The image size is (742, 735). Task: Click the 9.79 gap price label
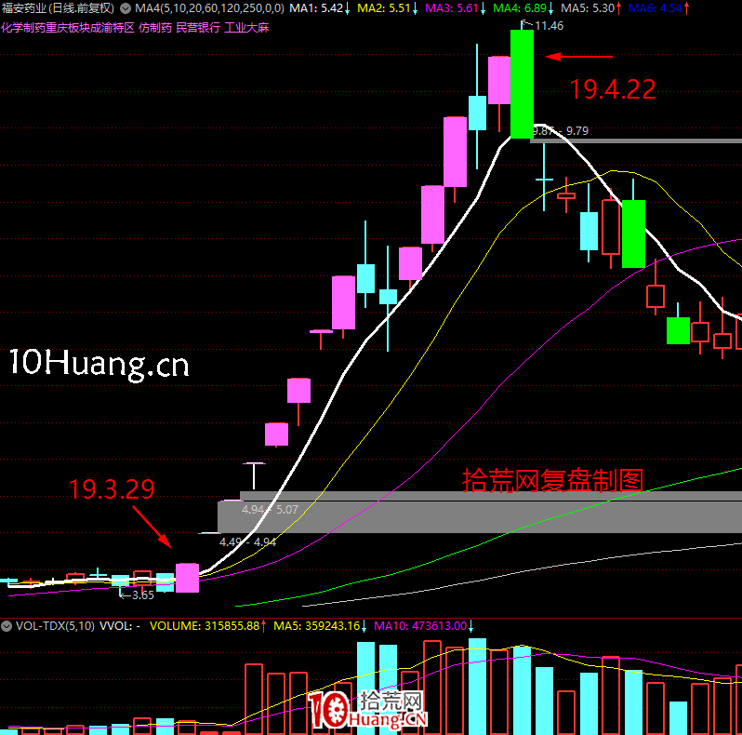(577, 130)
